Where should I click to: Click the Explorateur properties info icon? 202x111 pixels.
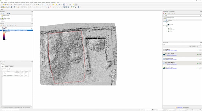pyautogui.click(x=9, y=13)
